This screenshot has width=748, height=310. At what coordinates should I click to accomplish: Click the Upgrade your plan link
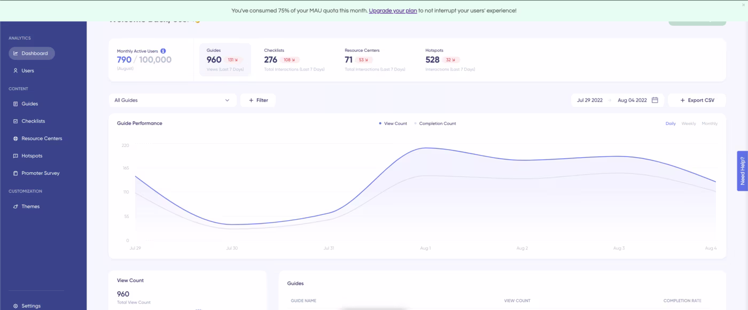(393, 11)
